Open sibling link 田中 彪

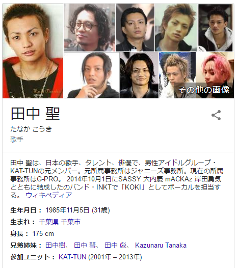pyautogui.click(x=115, y=245)
